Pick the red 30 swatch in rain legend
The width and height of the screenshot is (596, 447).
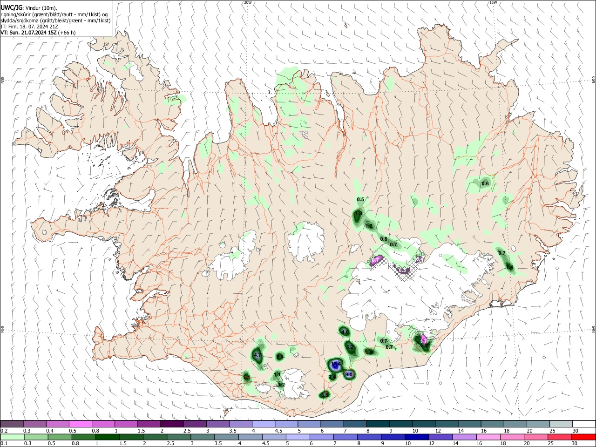[583, 437]
